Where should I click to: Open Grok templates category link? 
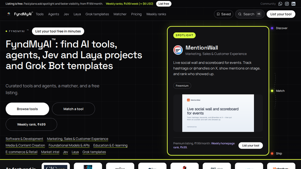[94, 152]
